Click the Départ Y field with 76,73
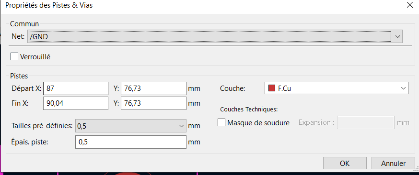Image resolution: width=419 pixels, height=175 pixels. pos(154,88)
